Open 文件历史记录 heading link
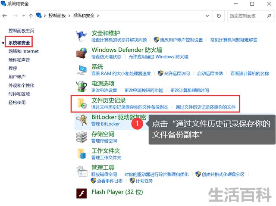 tap(108, 100)
